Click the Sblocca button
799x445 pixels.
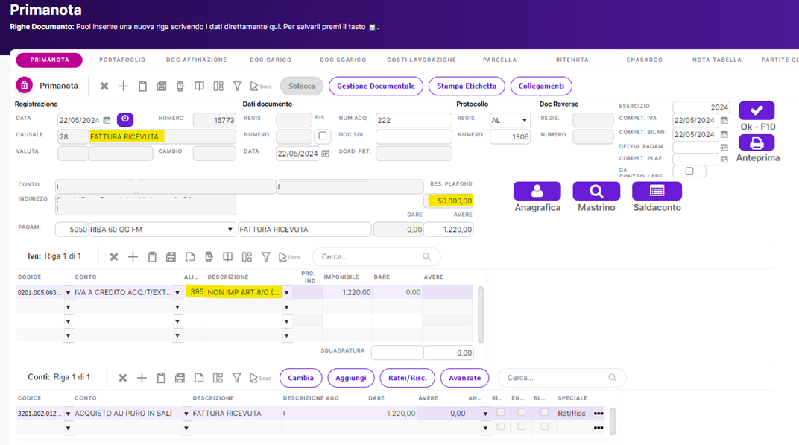302,86
